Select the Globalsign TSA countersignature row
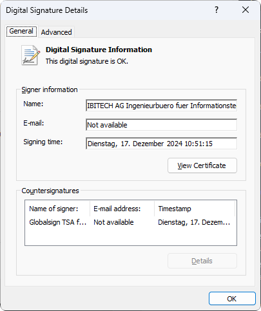The image size is (261, 311). pos(131,222)
